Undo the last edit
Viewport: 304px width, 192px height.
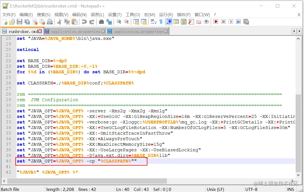tap(84, 22)
